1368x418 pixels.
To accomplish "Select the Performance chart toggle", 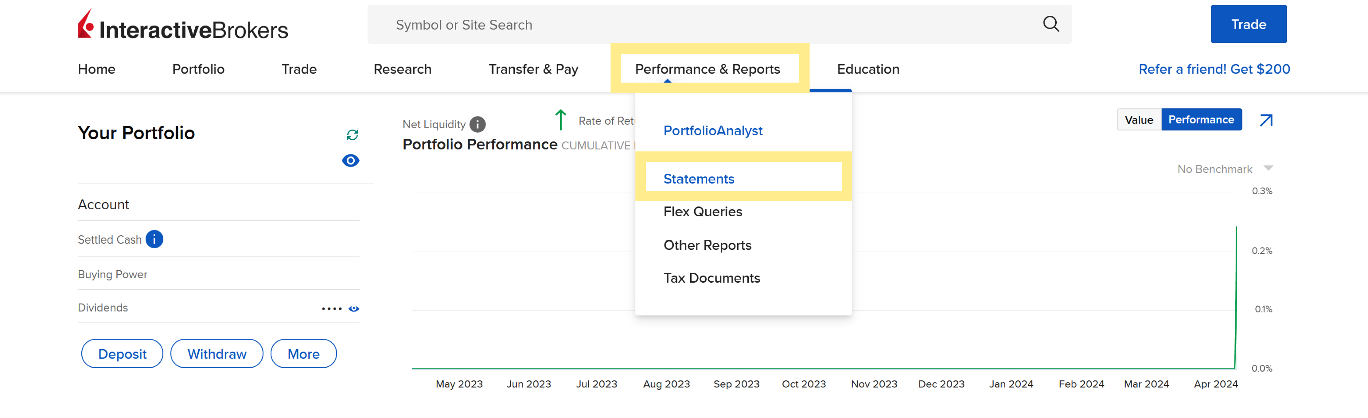I will tap(1201, 120).
